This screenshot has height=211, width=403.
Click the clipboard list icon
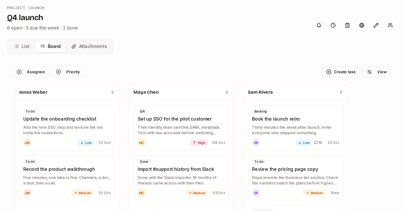click(x=347, y=25)
